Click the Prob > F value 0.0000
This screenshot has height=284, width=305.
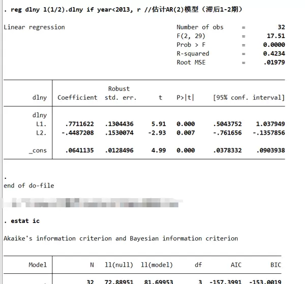(274, 45)
